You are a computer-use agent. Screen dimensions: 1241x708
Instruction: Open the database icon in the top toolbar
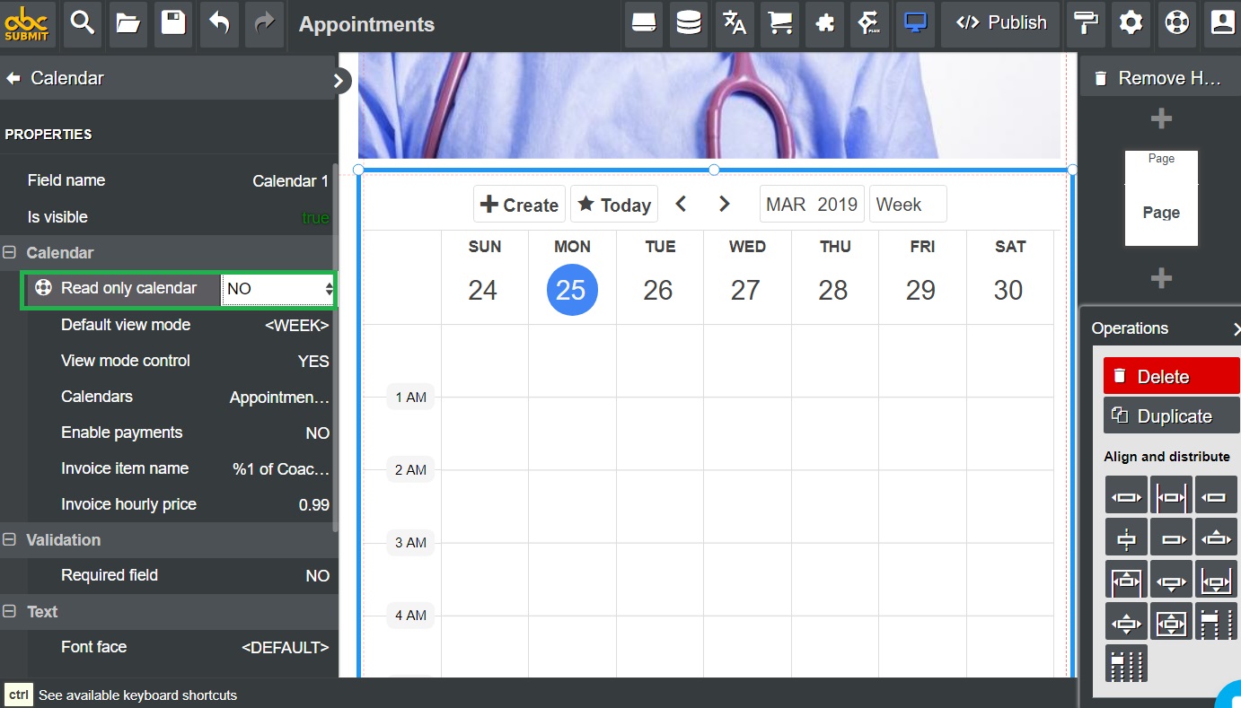point(689,23)
